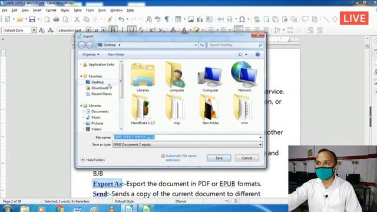Click the Superscript icon
The width and height of the screenshot is (377, 212).
(x=153, y=30)
